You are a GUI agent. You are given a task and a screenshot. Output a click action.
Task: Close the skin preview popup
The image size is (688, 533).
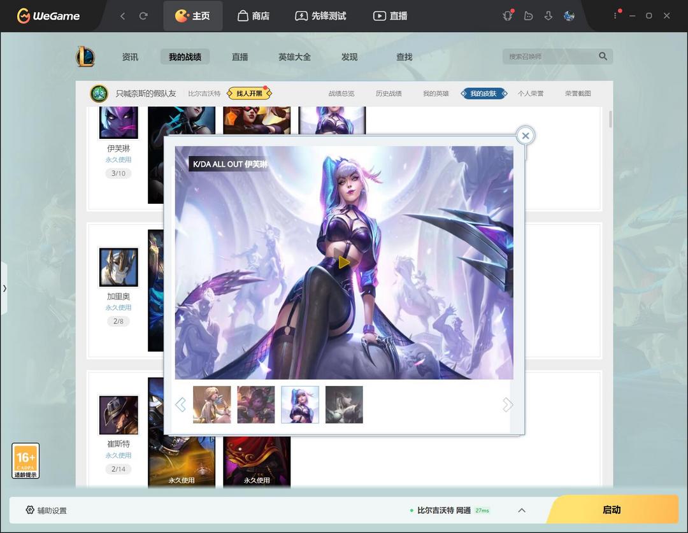(525, 136)
